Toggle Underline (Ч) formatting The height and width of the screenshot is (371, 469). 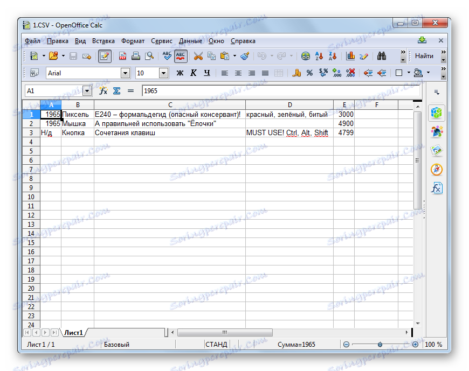coord(207,73)
